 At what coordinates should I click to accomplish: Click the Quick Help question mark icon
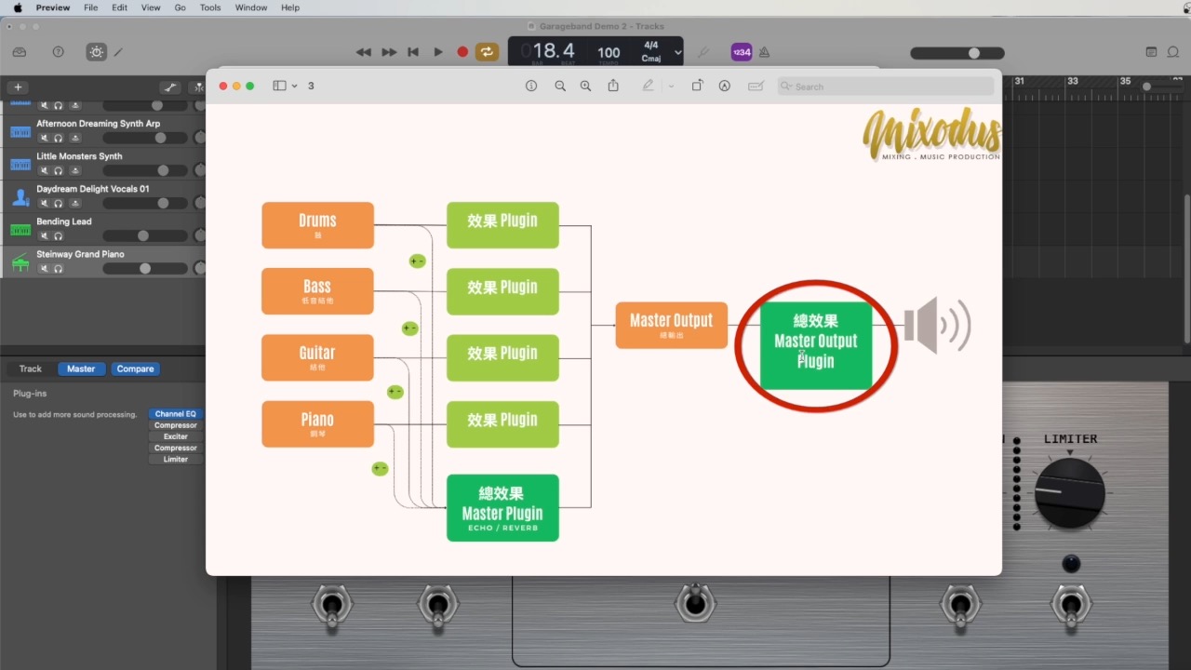point(59,52)
